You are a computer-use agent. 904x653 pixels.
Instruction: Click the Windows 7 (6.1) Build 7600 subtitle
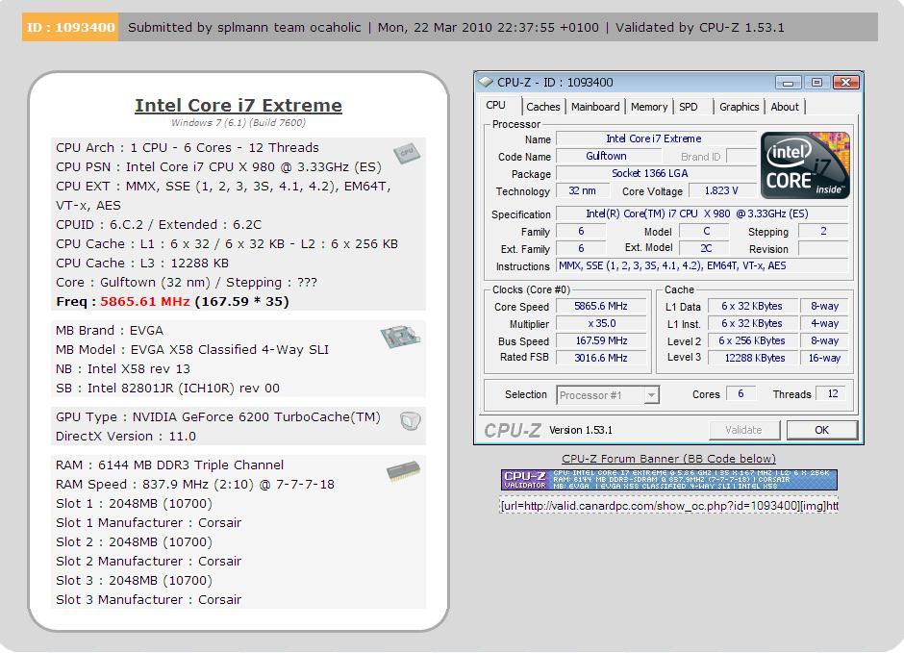click(239, 123)
